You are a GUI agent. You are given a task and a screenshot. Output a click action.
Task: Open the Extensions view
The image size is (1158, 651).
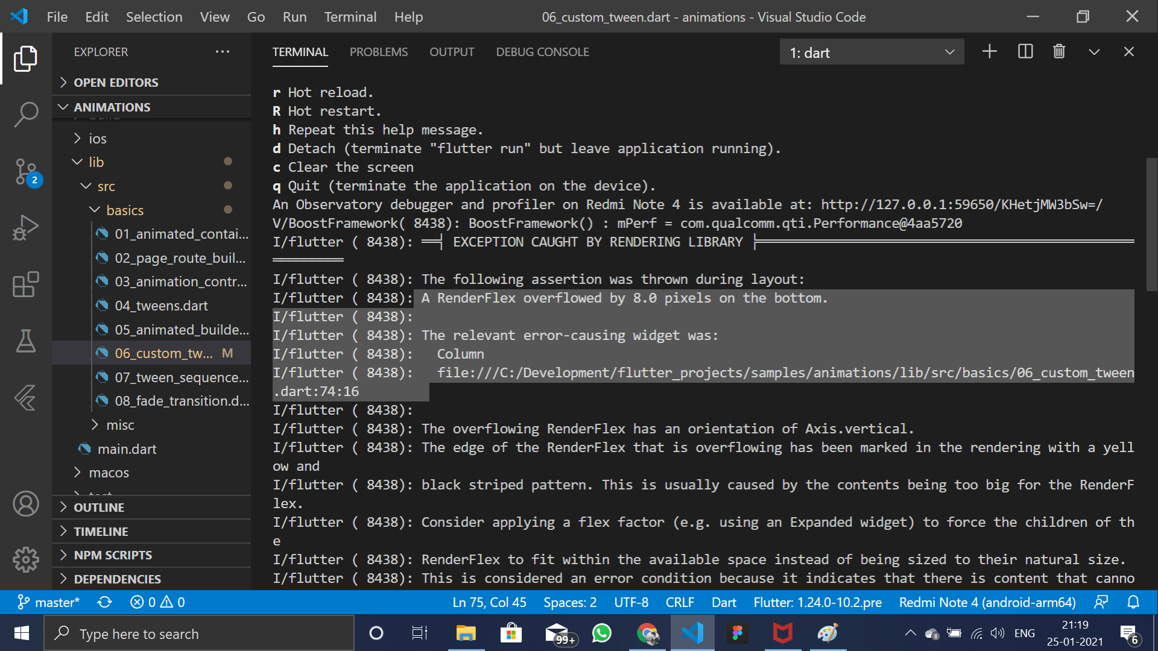[26, 285]
